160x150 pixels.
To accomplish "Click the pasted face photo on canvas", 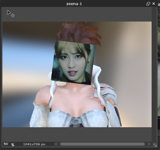I will [73, 62].
